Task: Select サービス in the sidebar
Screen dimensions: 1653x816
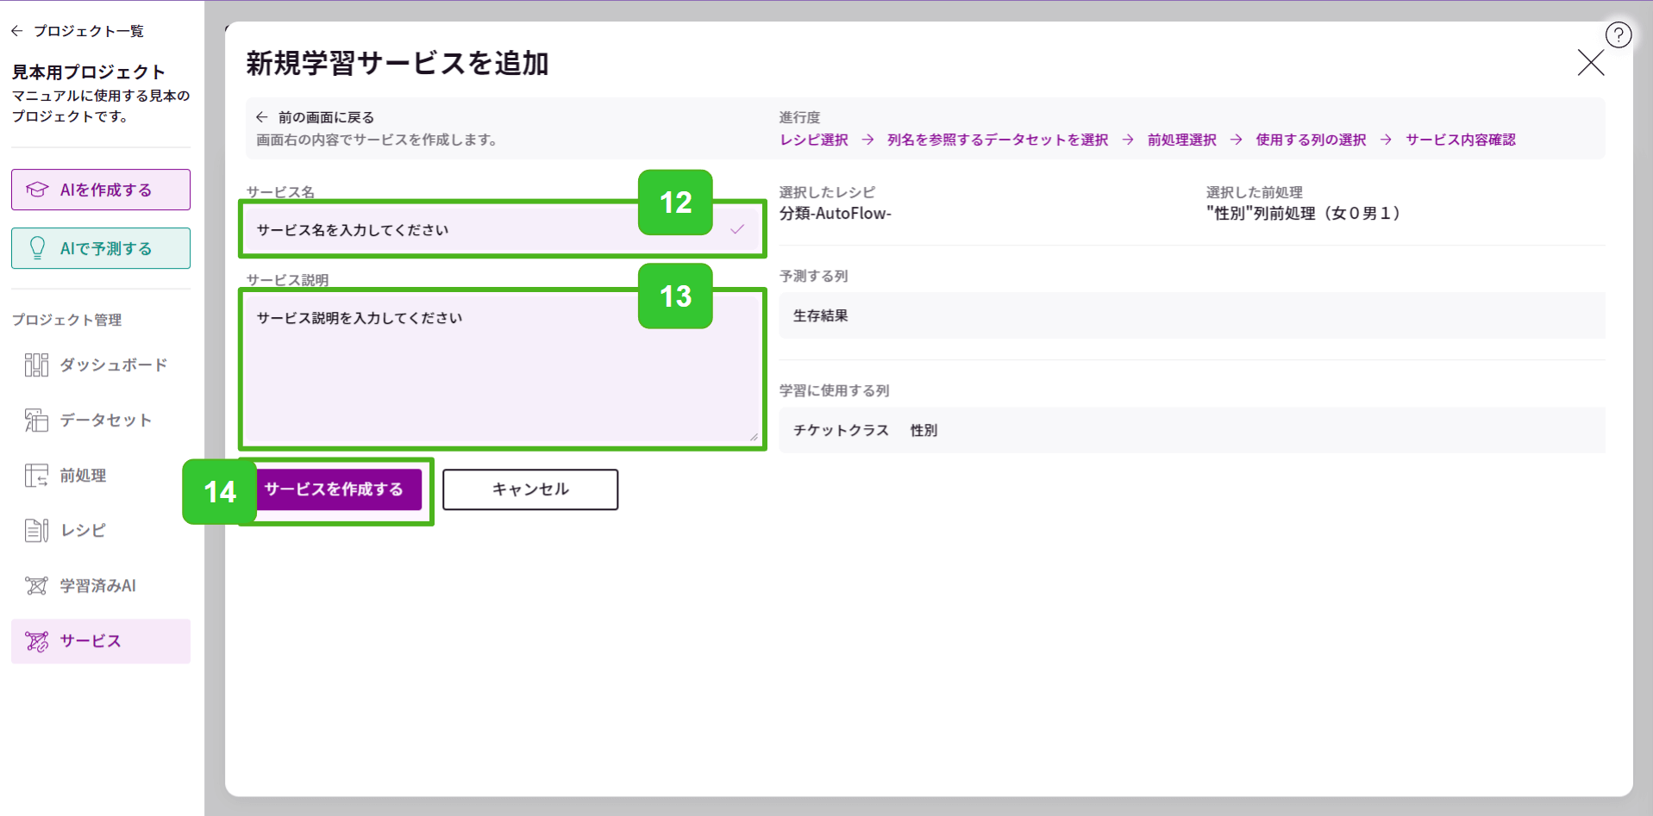Action: [101, 641]
